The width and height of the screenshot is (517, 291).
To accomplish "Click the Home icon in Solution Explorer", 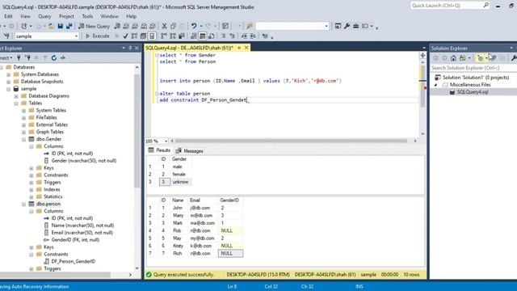I will coord(453,58).
